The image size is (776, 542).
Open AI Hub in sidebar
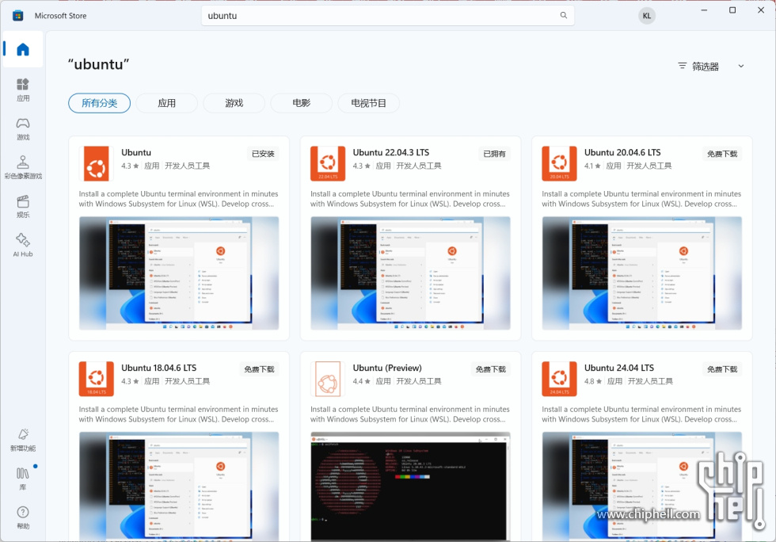tap(23, 245)
